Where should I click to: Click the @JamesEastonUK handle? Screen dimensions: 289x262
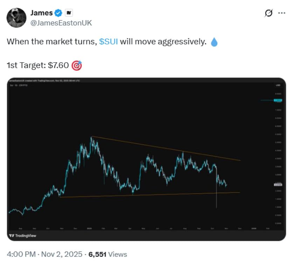(x=61, y=23)
